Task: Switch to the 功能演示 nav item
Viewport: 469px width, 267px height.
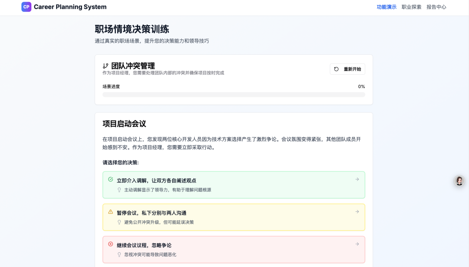Action: point(386,7)
